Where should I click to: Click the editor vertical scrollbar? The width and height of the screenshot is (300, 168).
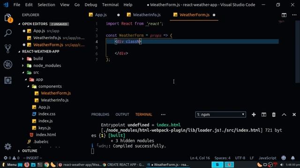point(297,51)
